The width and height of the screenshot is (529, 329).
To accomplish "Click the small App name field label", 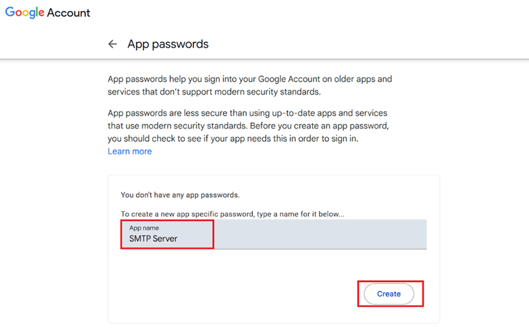I will tap(144, 228).
